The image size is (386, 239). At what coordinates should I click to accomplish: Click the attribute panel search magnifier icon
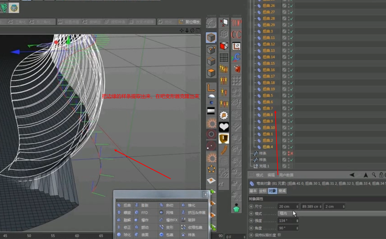374,175
